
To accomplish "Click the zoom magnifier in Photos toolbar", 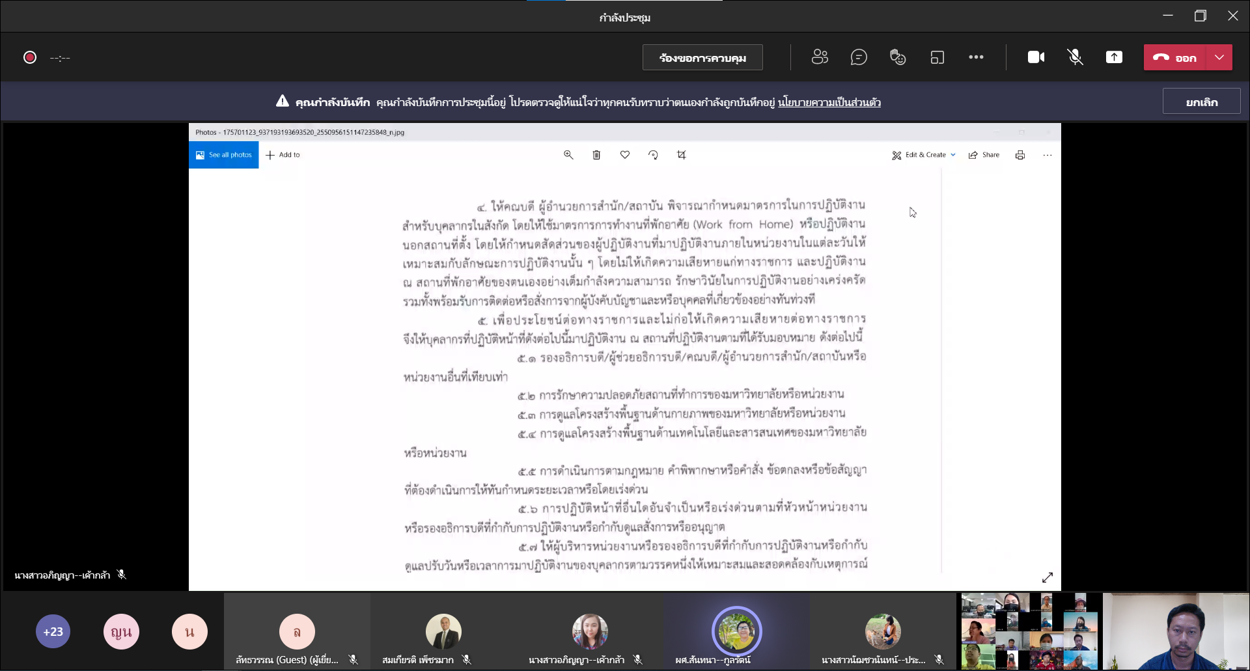I will (568, 155).
